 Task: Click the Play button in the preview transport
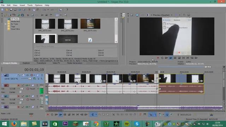tap(171, 58)
